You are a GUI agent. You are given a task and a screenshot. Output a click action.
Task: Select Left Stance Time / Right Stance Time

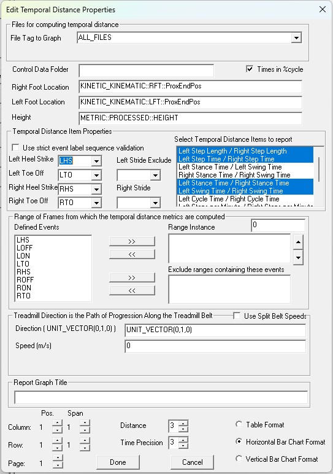tap(245, 183)
